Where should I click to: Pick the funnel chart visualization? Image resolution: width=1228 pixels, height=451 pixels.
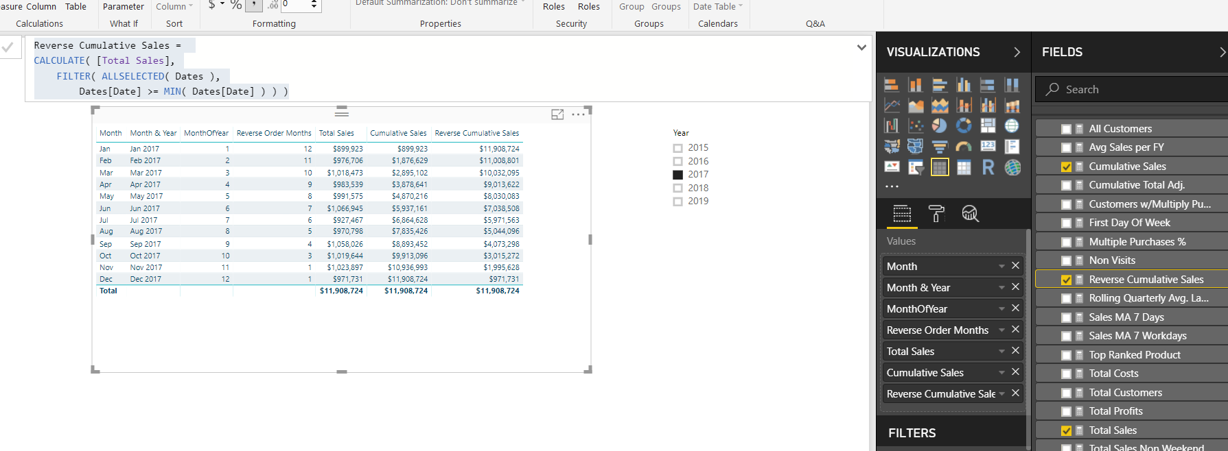pos(939,147)
